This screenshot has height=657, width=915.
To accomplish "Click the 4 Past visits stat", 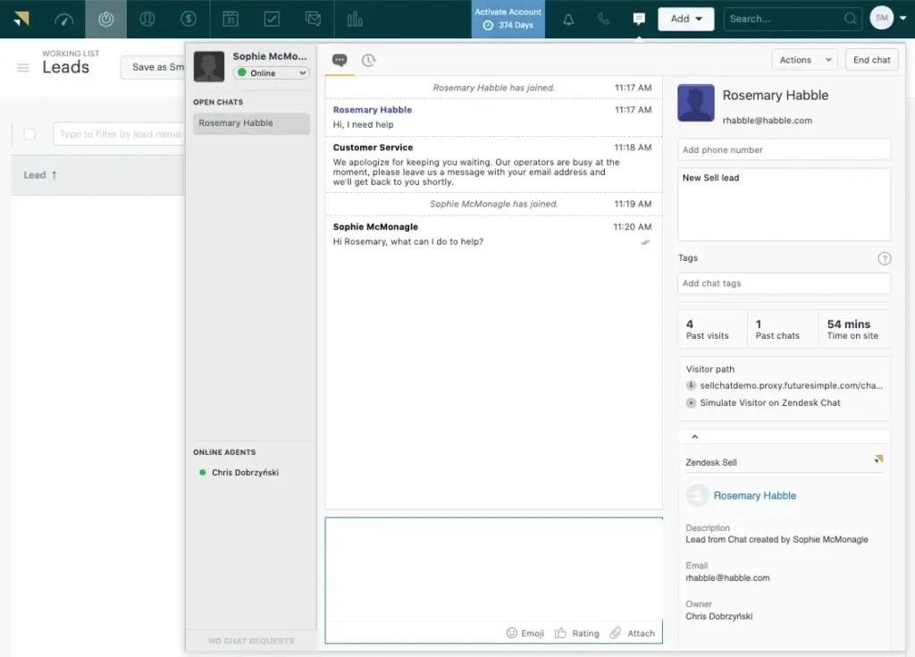I will [712, 329].
